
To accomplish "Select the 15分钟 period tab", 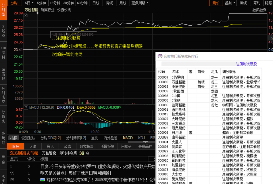I will pyautogui.click(x=55, y=3).
